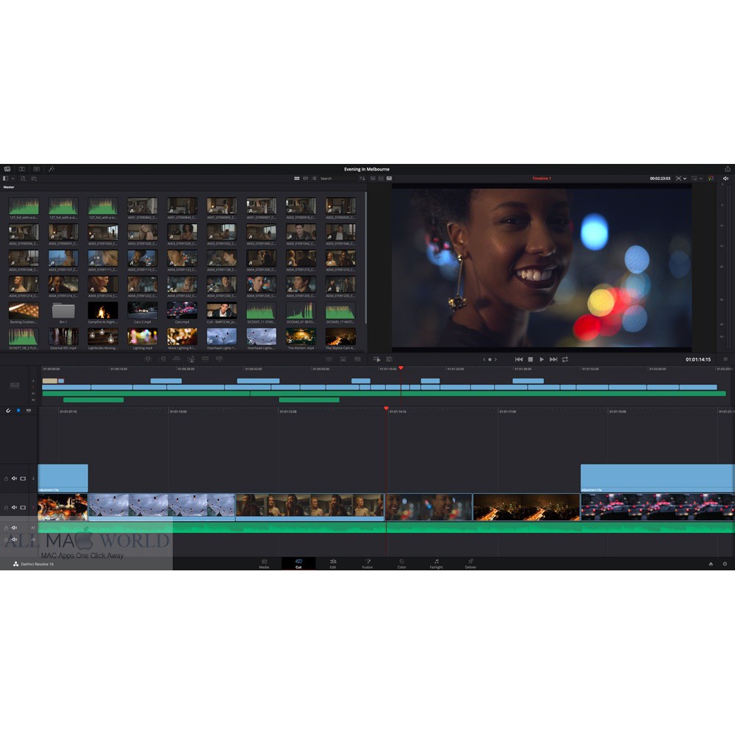Viewport: 735px width, 735px height.
Task: Open the Effects magic wand icon
Action: click(x=51, y=169)
